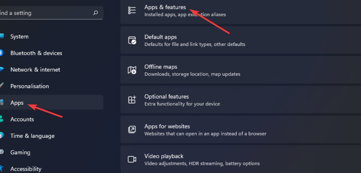Open the 'Video playback' title text
Viewport: 361px width, 173px height.
[x=164, y=156]
